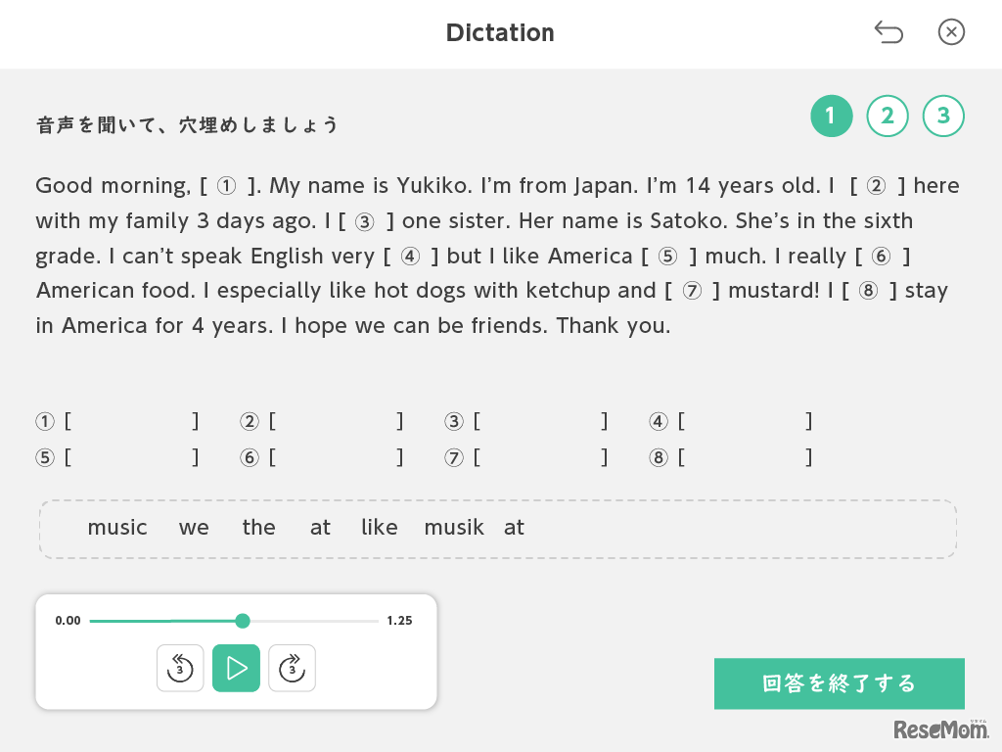
Task: Select the word "like" from the word bank
Action: pyautogui.click(x=379, y=527)
